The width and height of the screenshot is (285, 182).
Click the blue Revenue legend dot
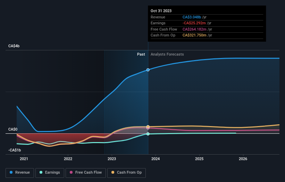click(x=11, y=172)
